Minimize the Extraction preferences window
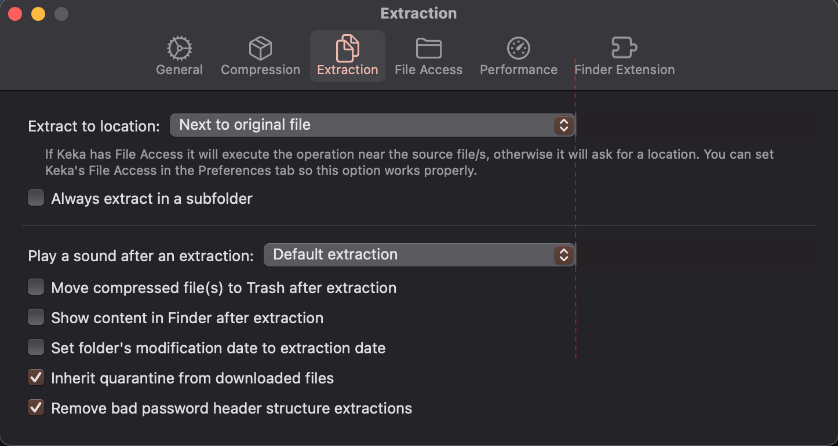The image size is (838, 446). coord(38,14)
